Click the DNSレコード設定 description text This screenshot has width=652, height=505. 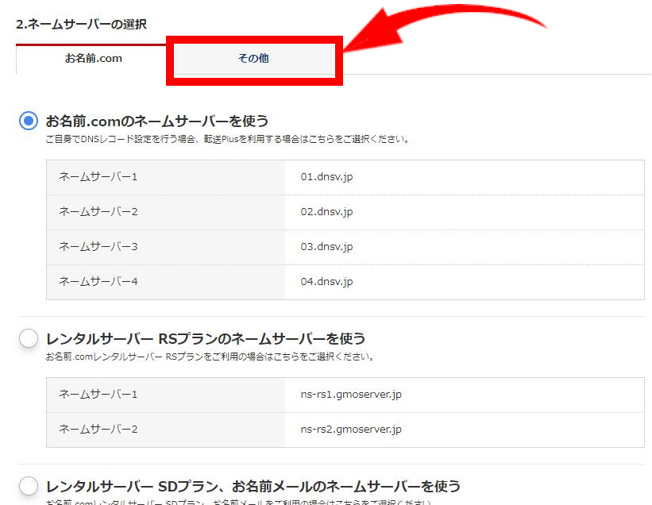click(227, 140)
